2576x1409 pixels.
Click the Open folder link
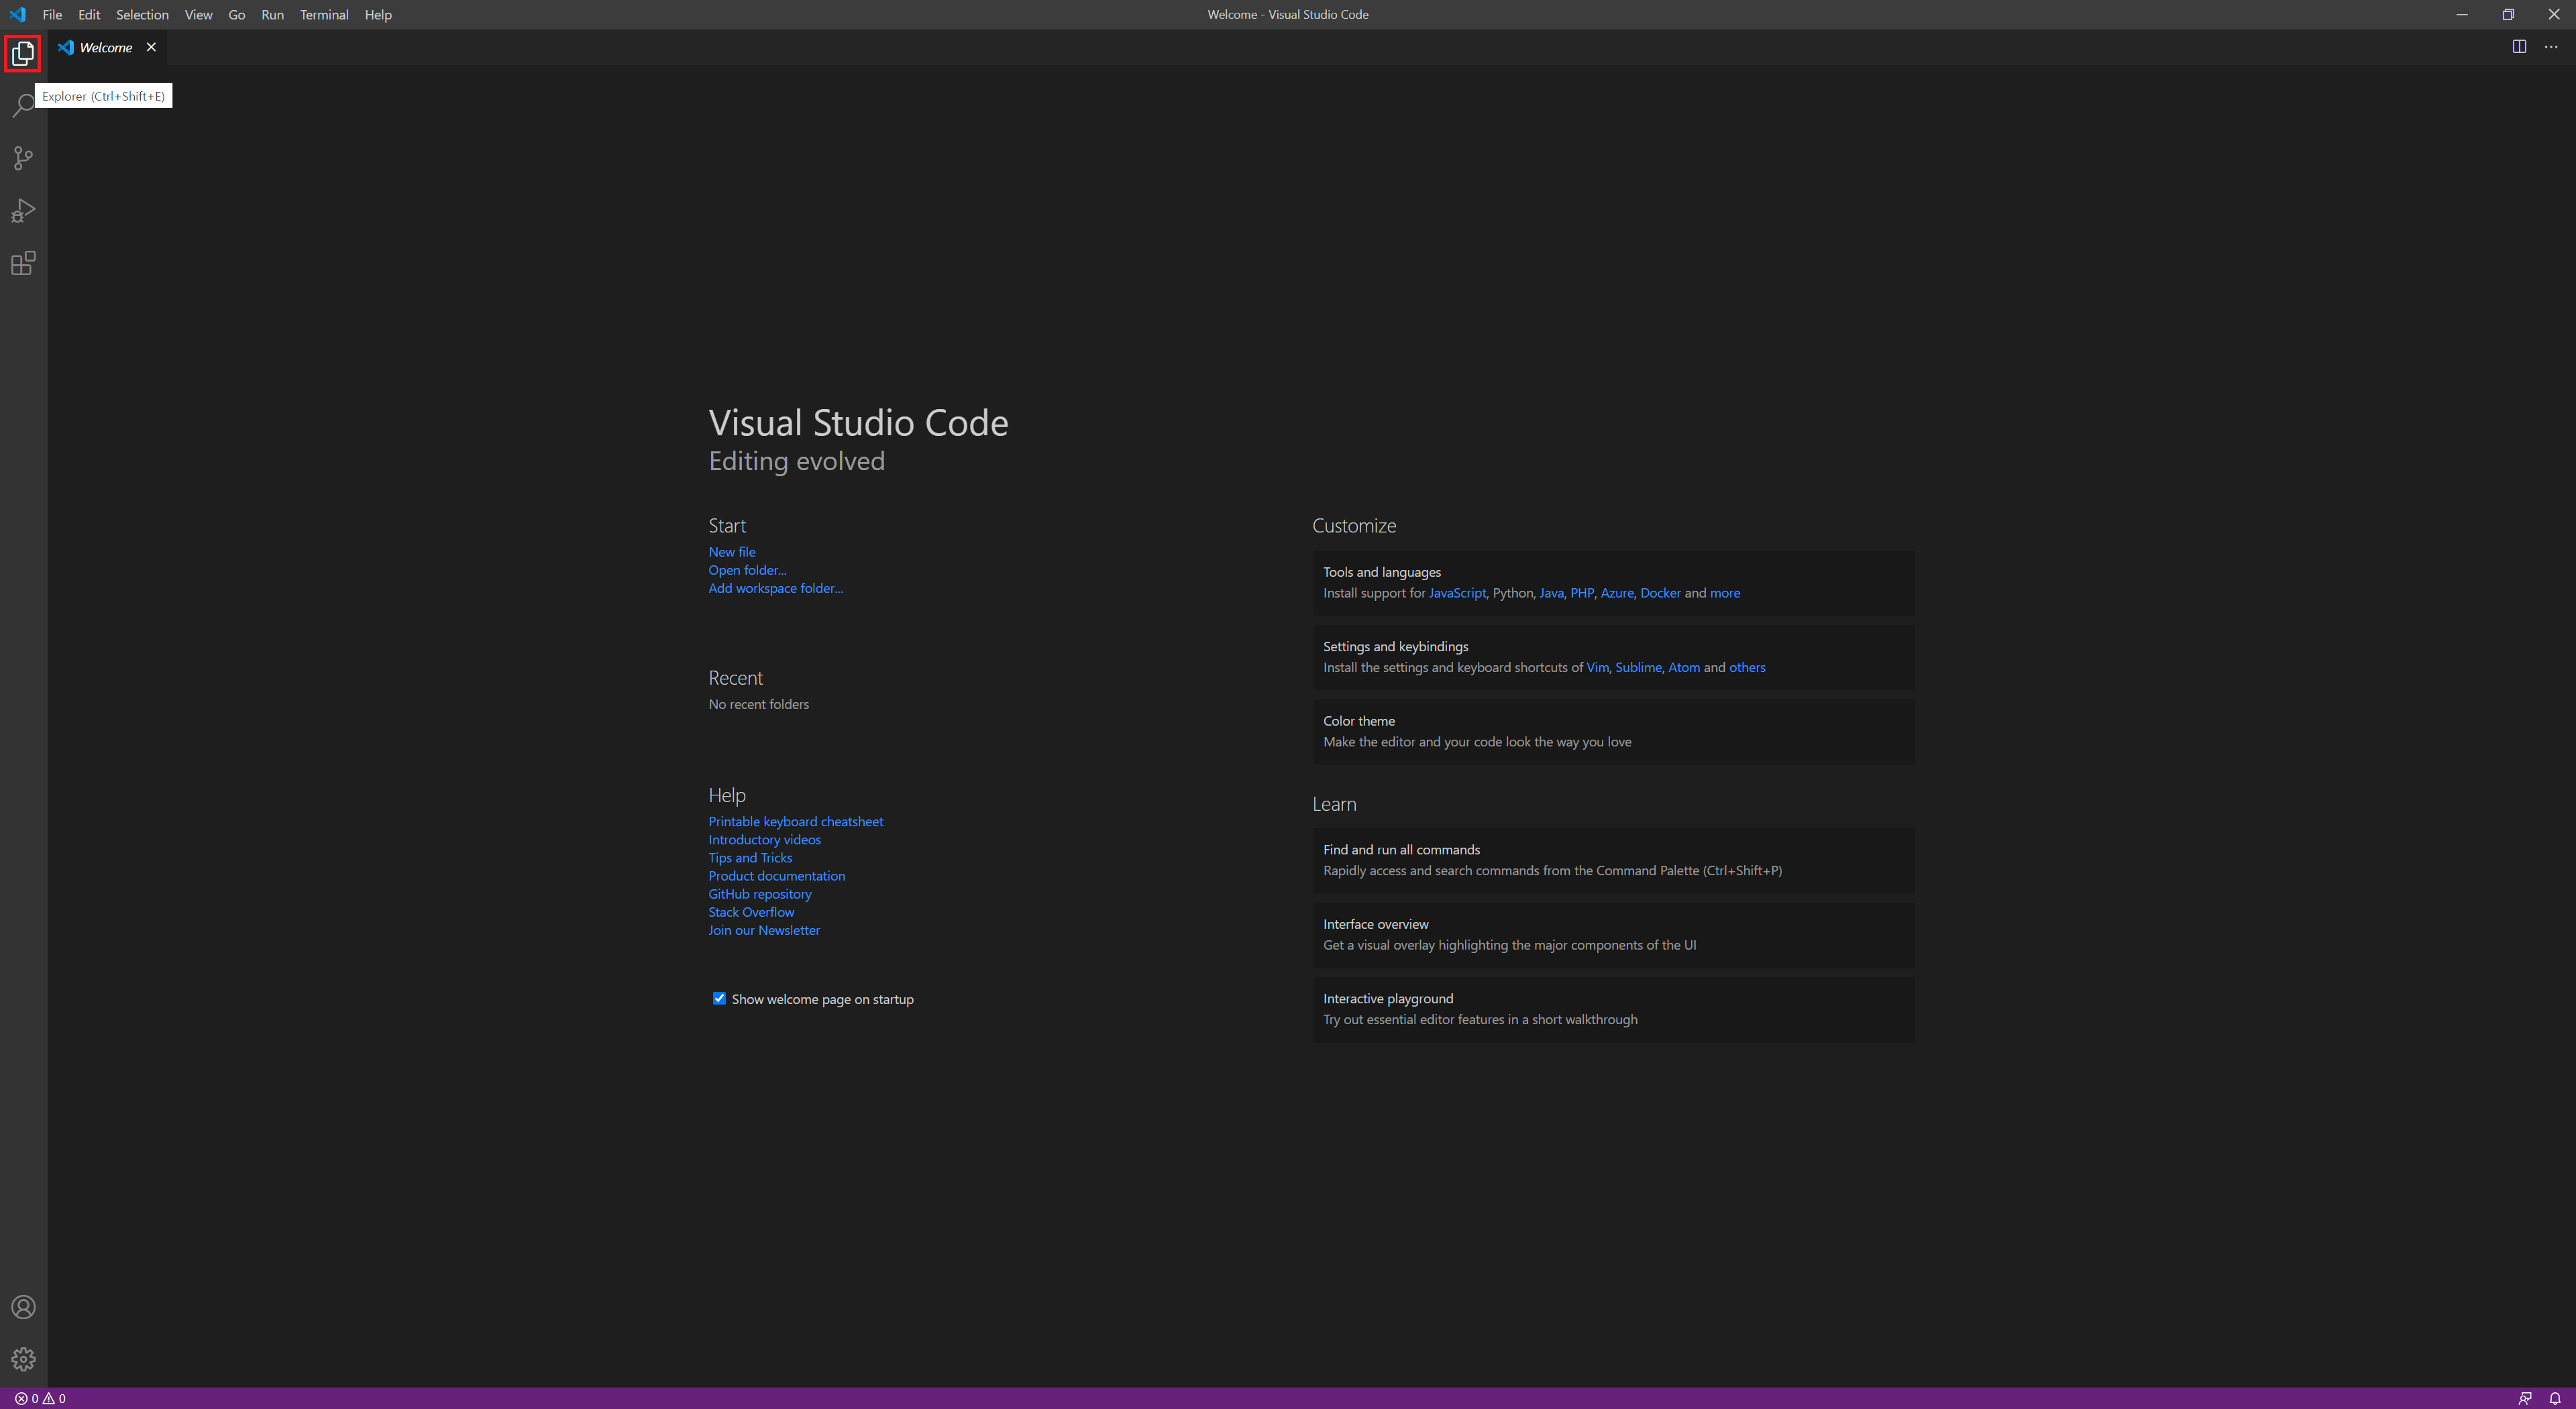[x=747, y=570]
